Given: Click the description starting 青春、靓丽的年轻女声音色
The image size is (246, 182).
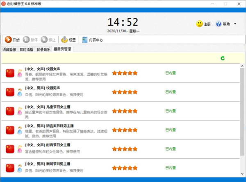Looking at the screenshot, I should click(x=66, y=77).
